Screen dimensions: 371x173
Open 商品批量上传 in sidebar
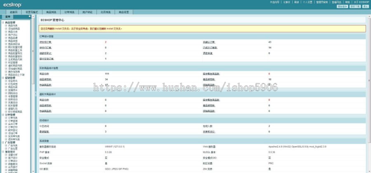pyautogui.click(x=15, y=50)
